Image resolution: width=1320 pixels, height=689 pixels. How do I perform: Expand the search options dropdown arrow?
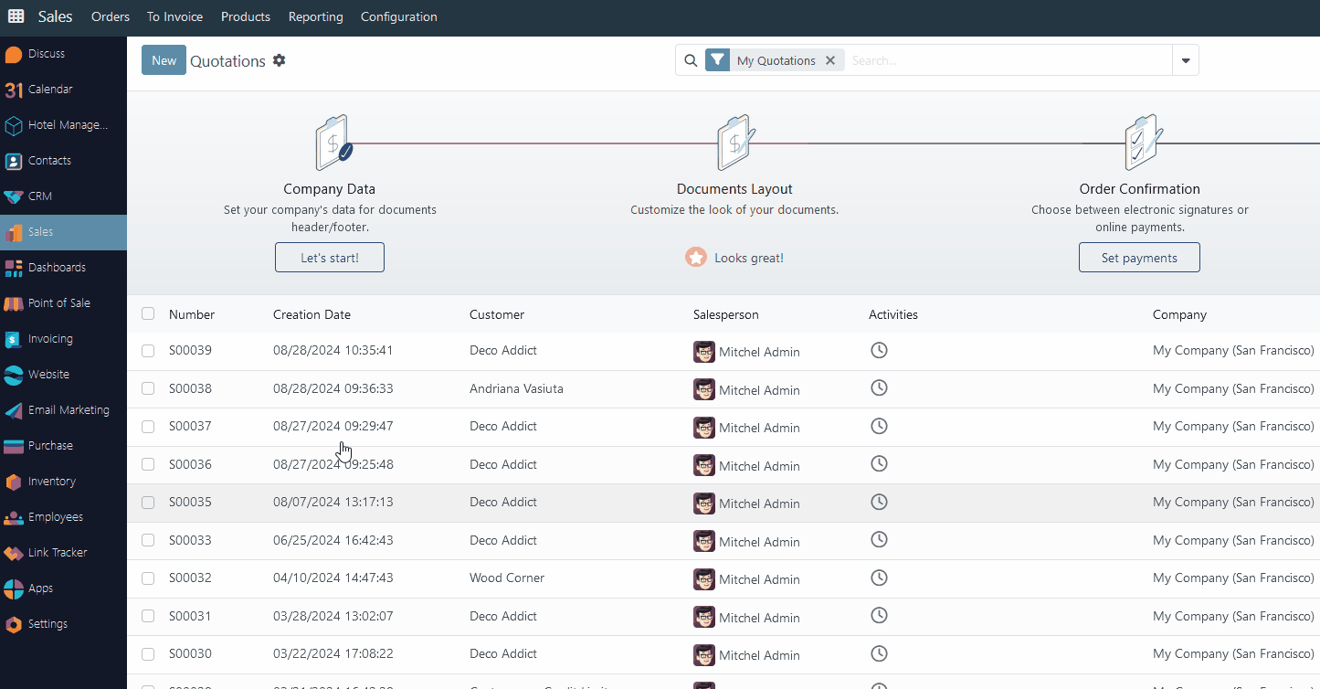point(1185,60)
